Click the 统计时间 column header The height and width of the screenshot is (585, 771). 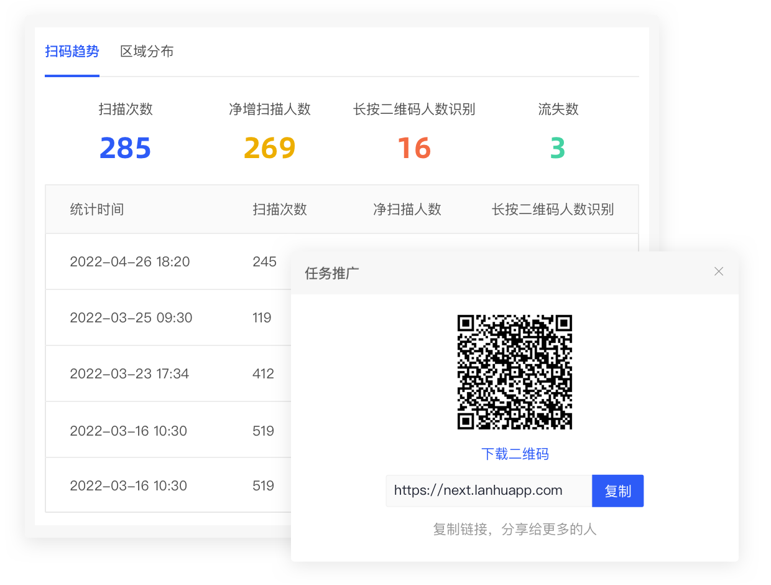(97, 209)
